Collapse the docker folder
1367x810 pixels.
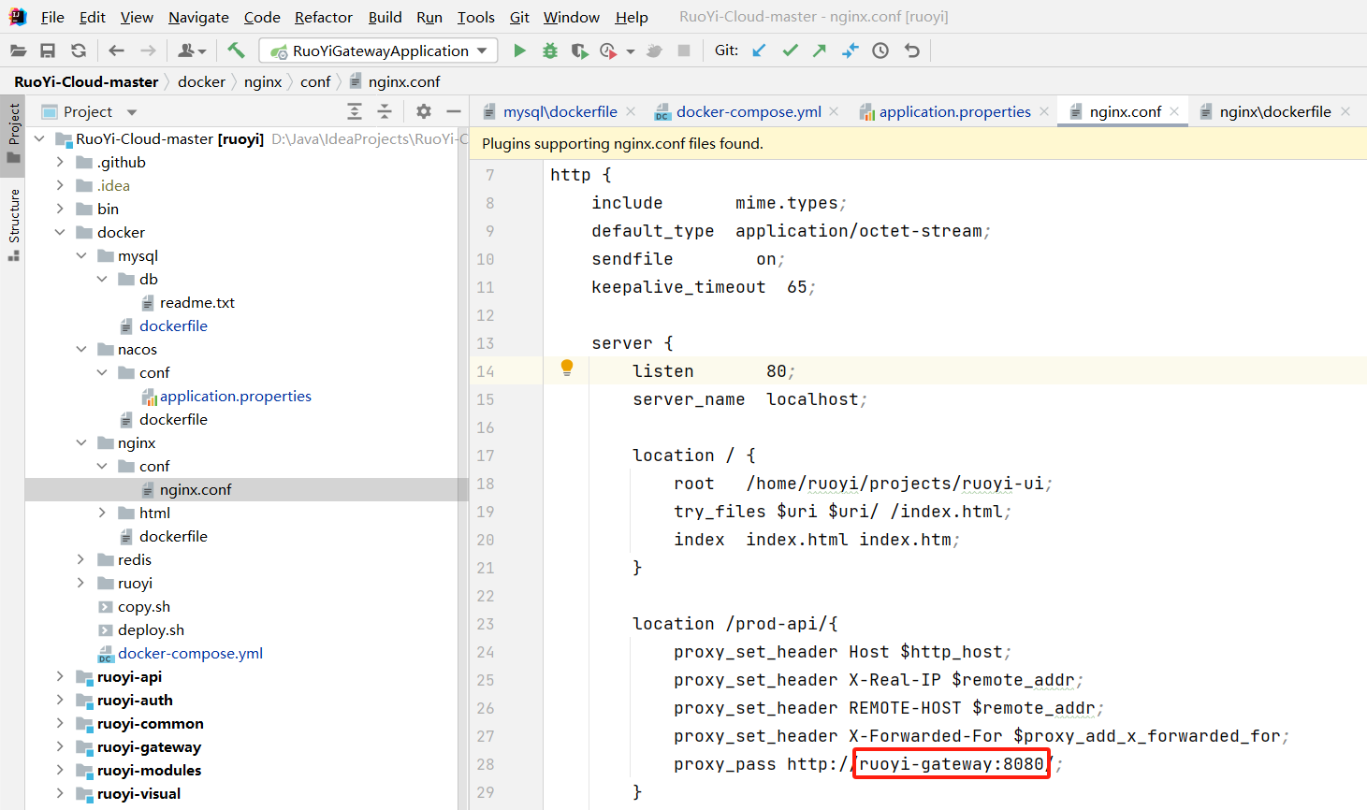pos(61,232)
